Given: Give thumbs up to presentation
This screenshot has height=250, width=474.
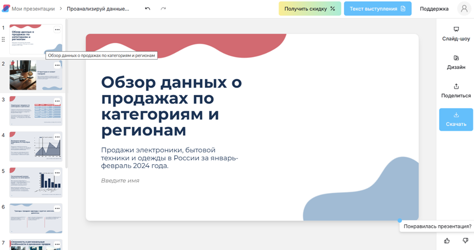Looking at the screenshot, I should [447, 241].
